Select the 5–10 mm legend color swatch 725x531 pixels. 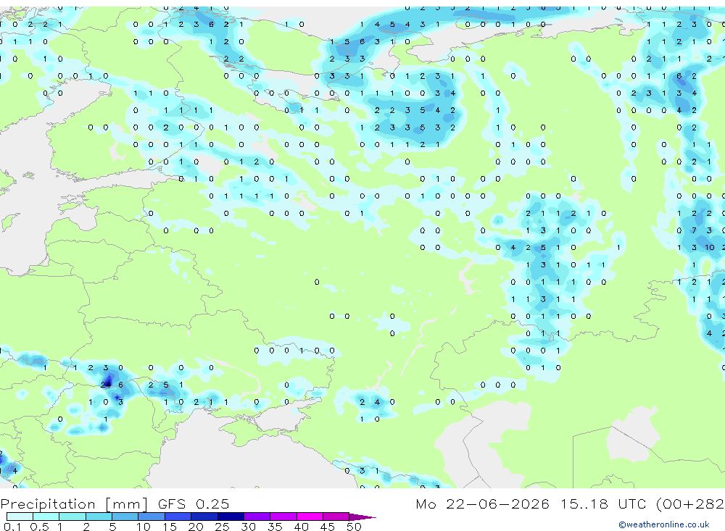125,517
